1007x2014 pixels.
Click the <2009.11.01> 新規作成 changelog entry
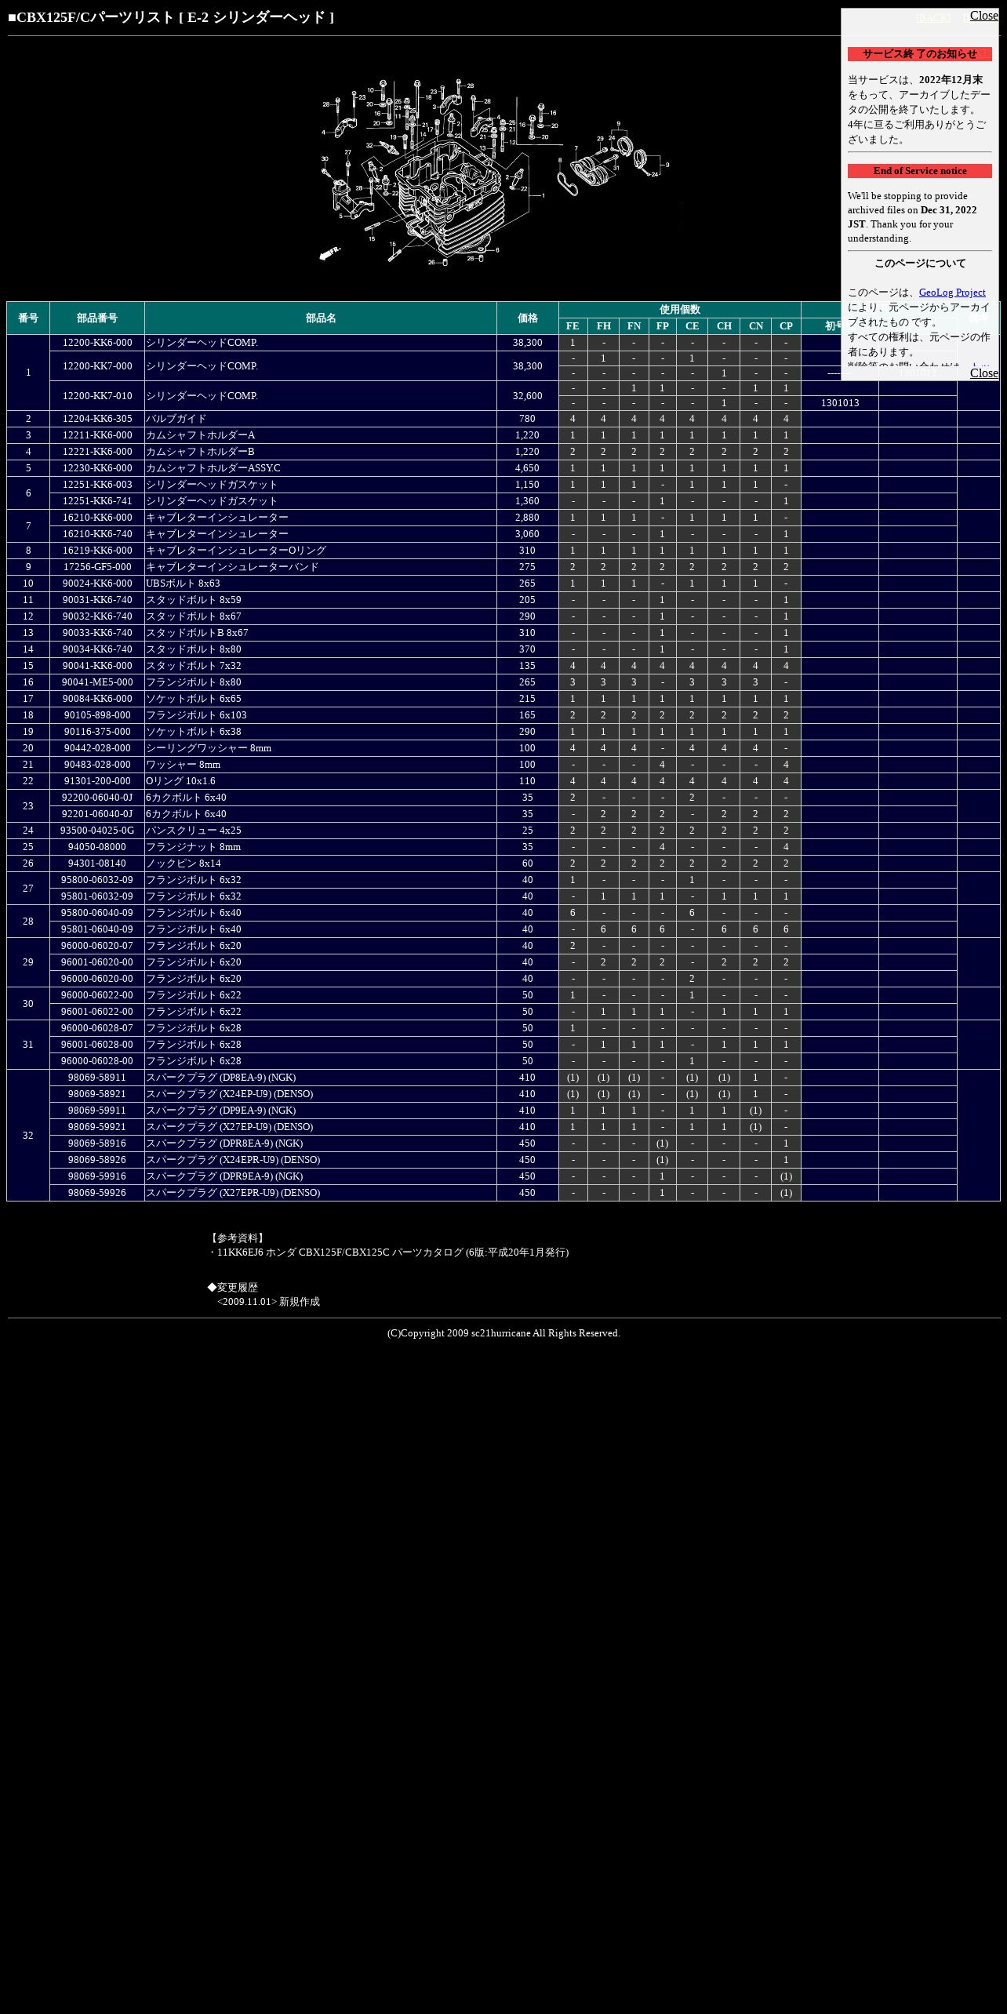coord(268,1302)
